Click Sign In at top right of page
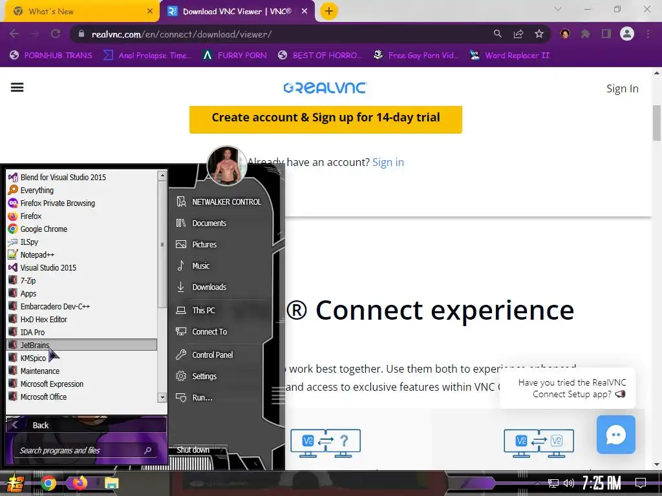The image size is (662, 496). point(623,88)
